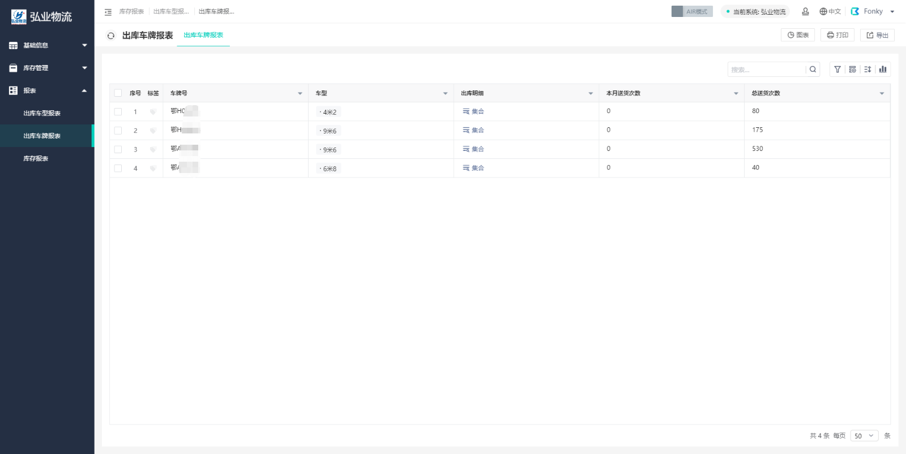Viewport: 906px width, 454px height.
Task: Switch to the 出库车牌报... breadcrumb tab
Action: [216, 11]
